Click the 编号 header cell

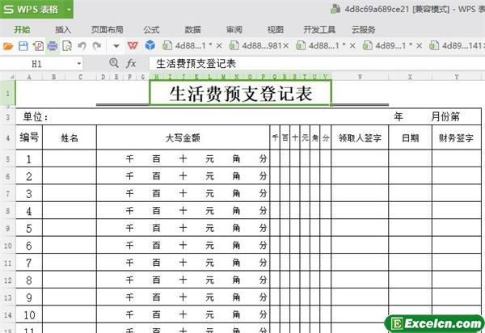tap(29, 137)
